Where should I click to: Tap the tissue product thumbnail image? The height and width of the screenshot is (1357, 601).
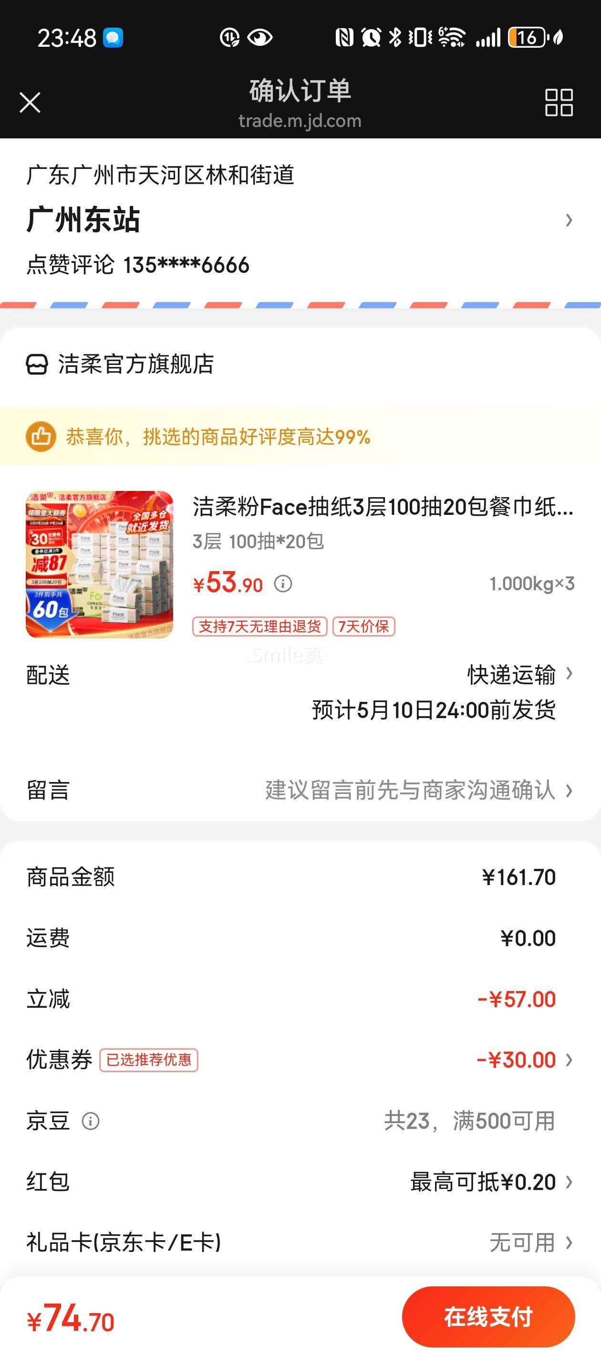(x=100, y=565)
